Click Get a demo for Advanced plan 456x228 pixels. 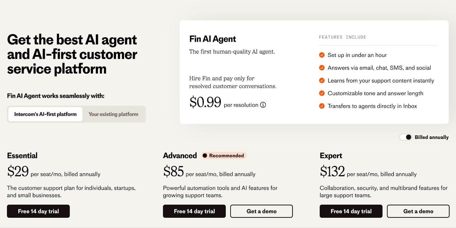click(x=261, y=211)
